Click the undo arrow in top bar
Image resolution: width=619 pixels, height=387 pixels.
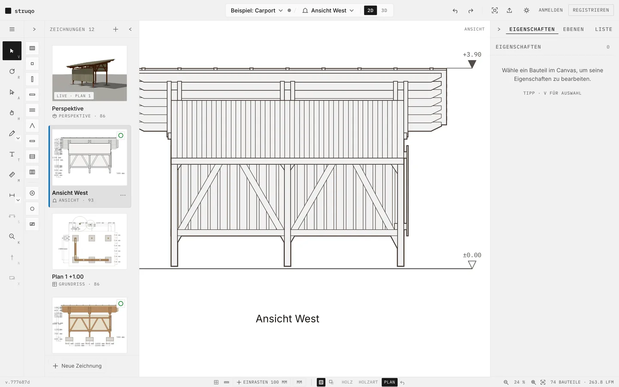(455, 11)
